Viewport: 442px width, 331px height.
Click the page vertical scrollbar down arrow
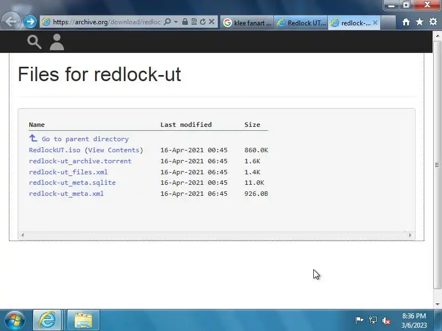point(437,304)
